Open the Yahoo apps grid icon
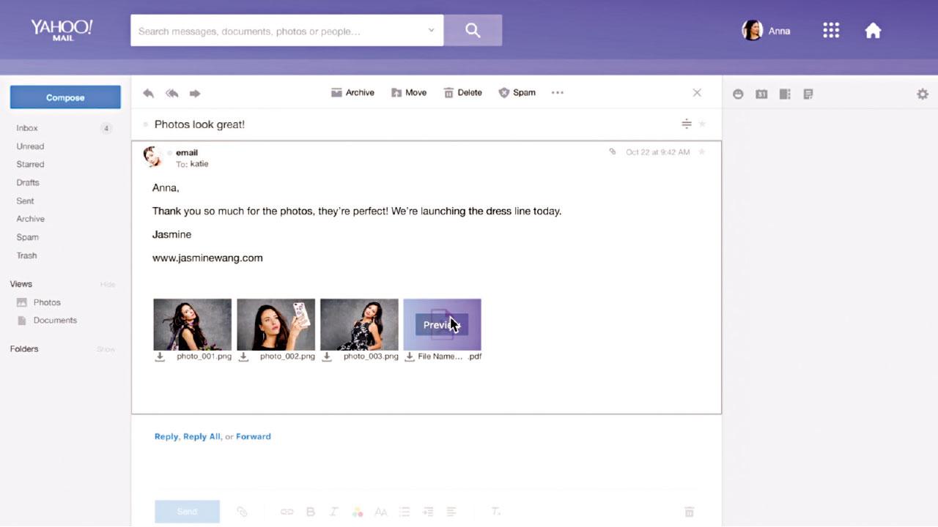 830,31
